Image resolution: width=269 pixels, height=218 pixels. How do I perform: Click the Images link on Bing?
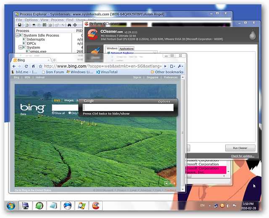click(x=69, y=100)
